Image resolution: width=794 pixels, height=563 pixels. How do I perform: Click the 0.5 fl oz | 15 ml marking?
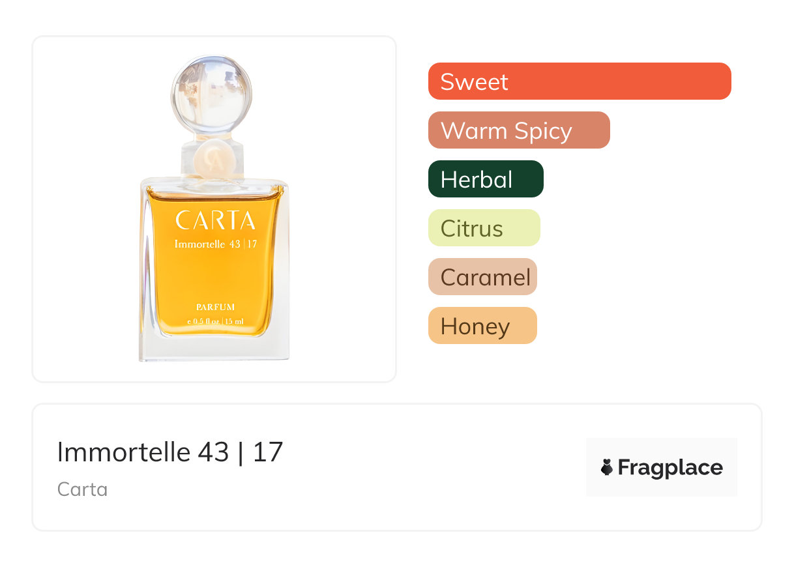(x=215, y=321)
